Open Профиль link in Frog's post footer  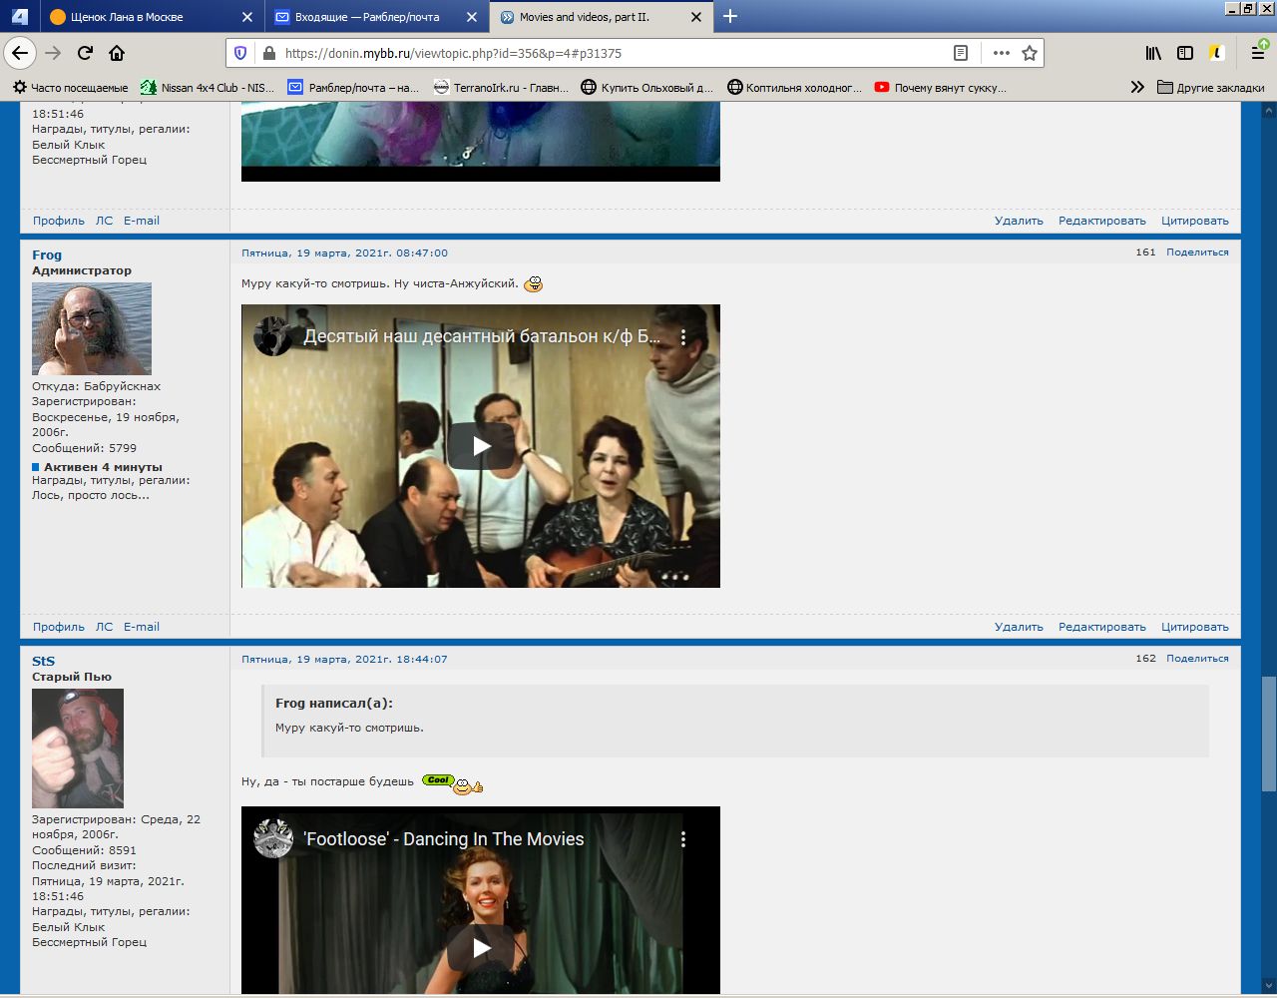(x=59, y=627)
